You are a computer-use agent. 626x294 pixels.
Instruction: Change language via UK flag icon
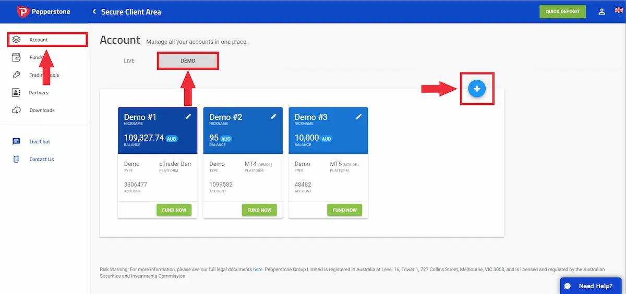620,11
